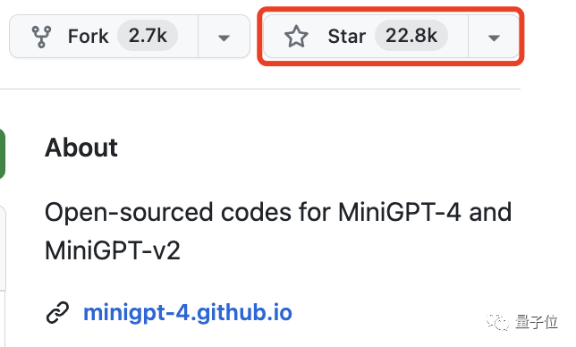Viewport: 576px width, 347px height.
Task: Click the word 'MiniGPT-4' in the description
Action: [399, 212]
